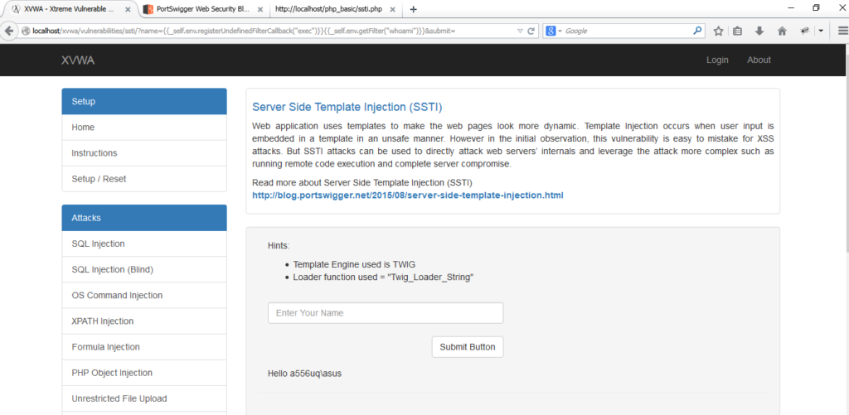Go to the browser Home icon
Viewport: 849px width, 415px height.
pos(782,31)
